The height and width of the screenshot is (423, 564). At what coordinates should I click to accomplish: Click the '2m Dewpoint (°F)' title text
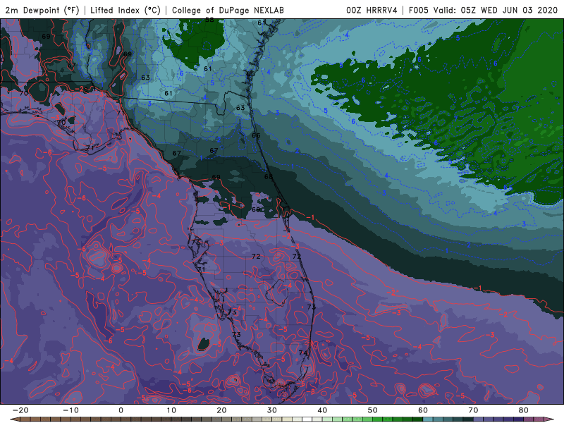point(42,11)
